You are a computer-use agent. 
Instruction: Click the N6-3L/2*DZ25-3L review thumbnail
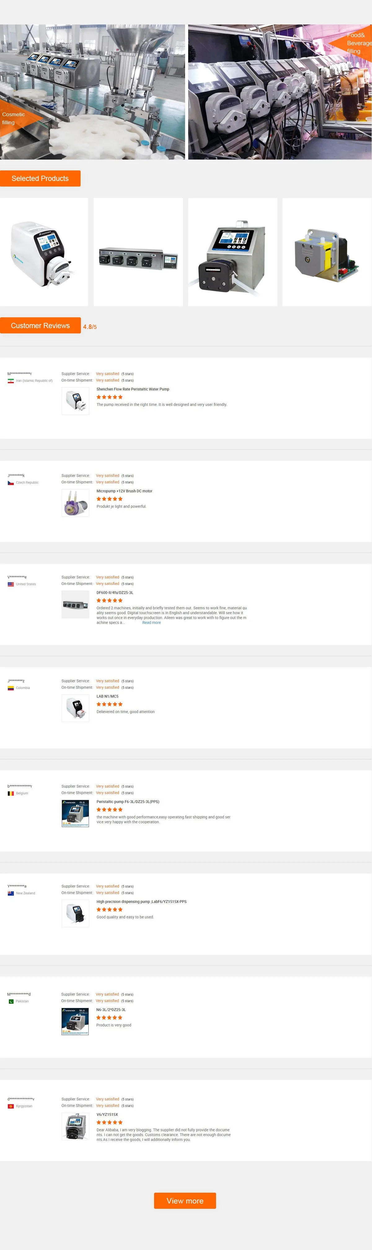pyautogui.click(x=75, y=1021)
